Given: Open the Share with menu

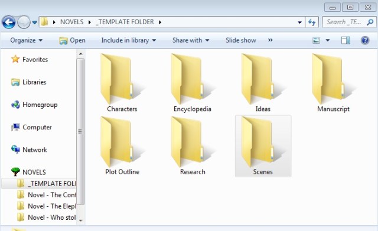Looking at the screenshot, I should click(191, 40).
